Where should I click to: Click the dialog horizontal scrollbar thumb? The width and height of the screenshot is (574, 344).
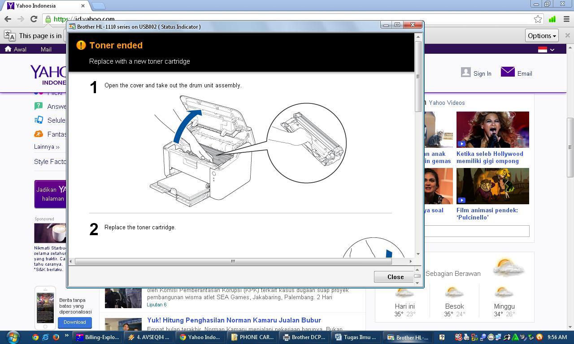pyautogui.click(x=233, y=261)
